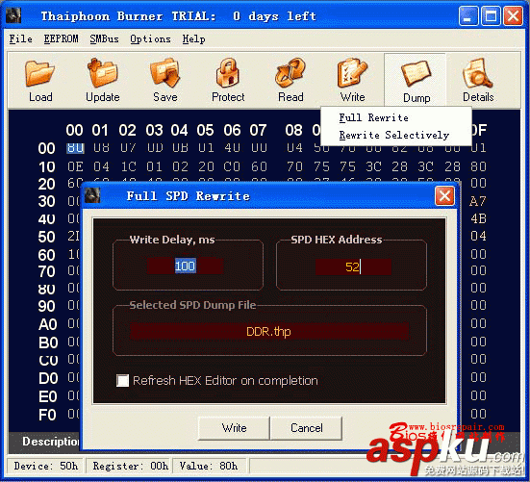Click byte 4B at the end of row 40
Screen dimensions: 530x482
[478, 218]
